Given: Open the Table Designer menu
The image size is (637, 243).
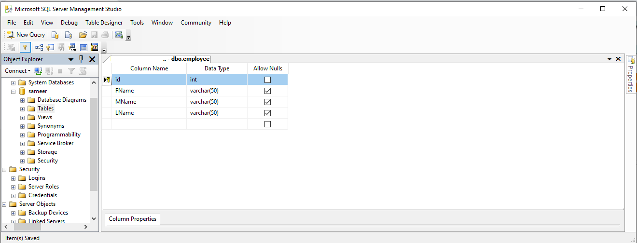Looking at the screenshot, I should click(104, 23).
